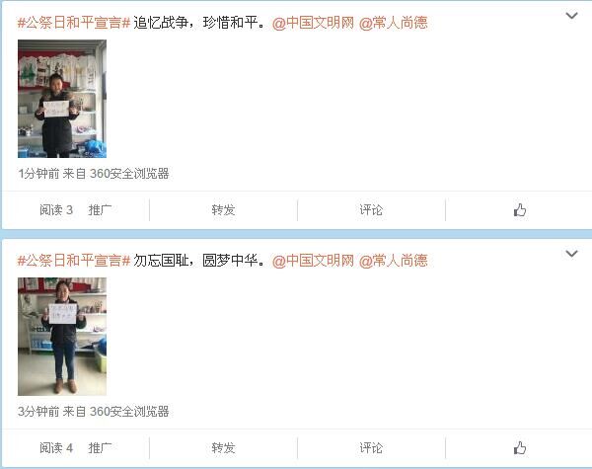Image resolution: width=592 pixels, height=469 pixels.
Task: Open 评论 on the first post
Action: pos(371,210)
